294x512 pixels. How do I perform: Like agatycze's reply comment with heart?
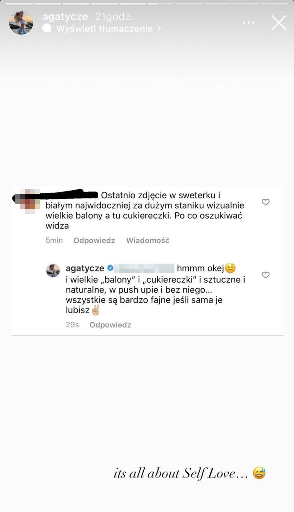coord(266,275)
